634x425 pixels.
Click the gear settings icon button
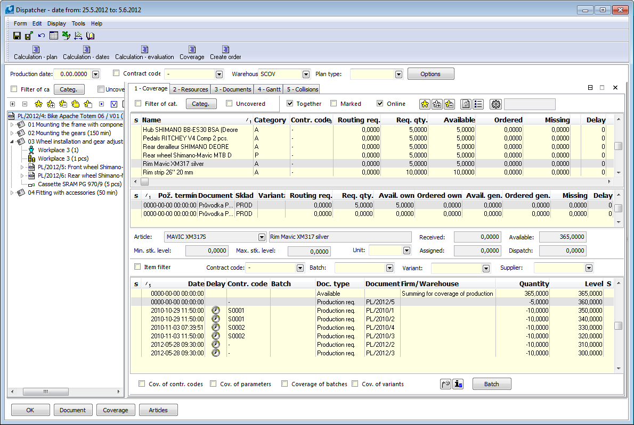pos(495,104)
